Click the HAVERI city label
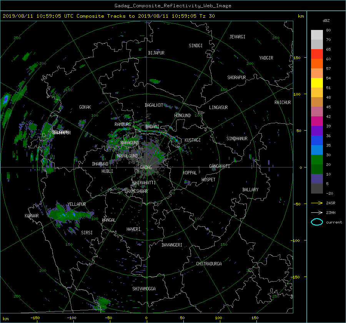The height and width of the screenshot is (323, 346). click(133, 229)
